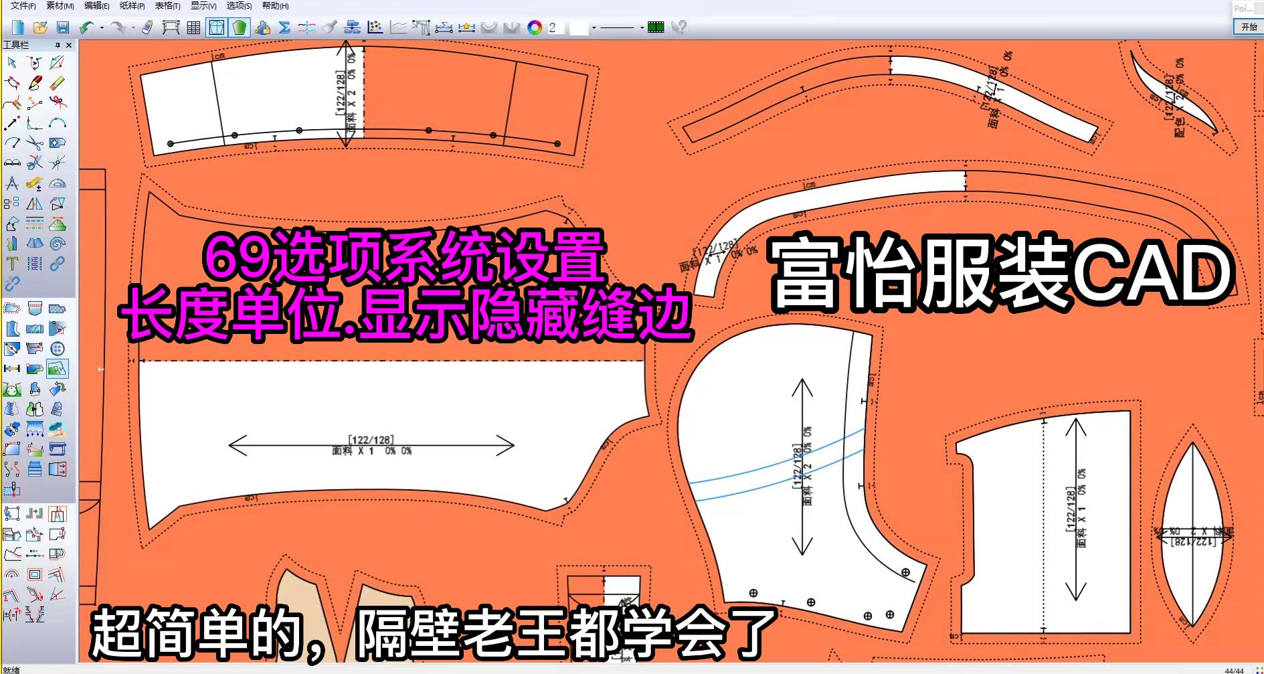Click the Save floppy disk icon

pyautogui.click(x=63, y=27)
